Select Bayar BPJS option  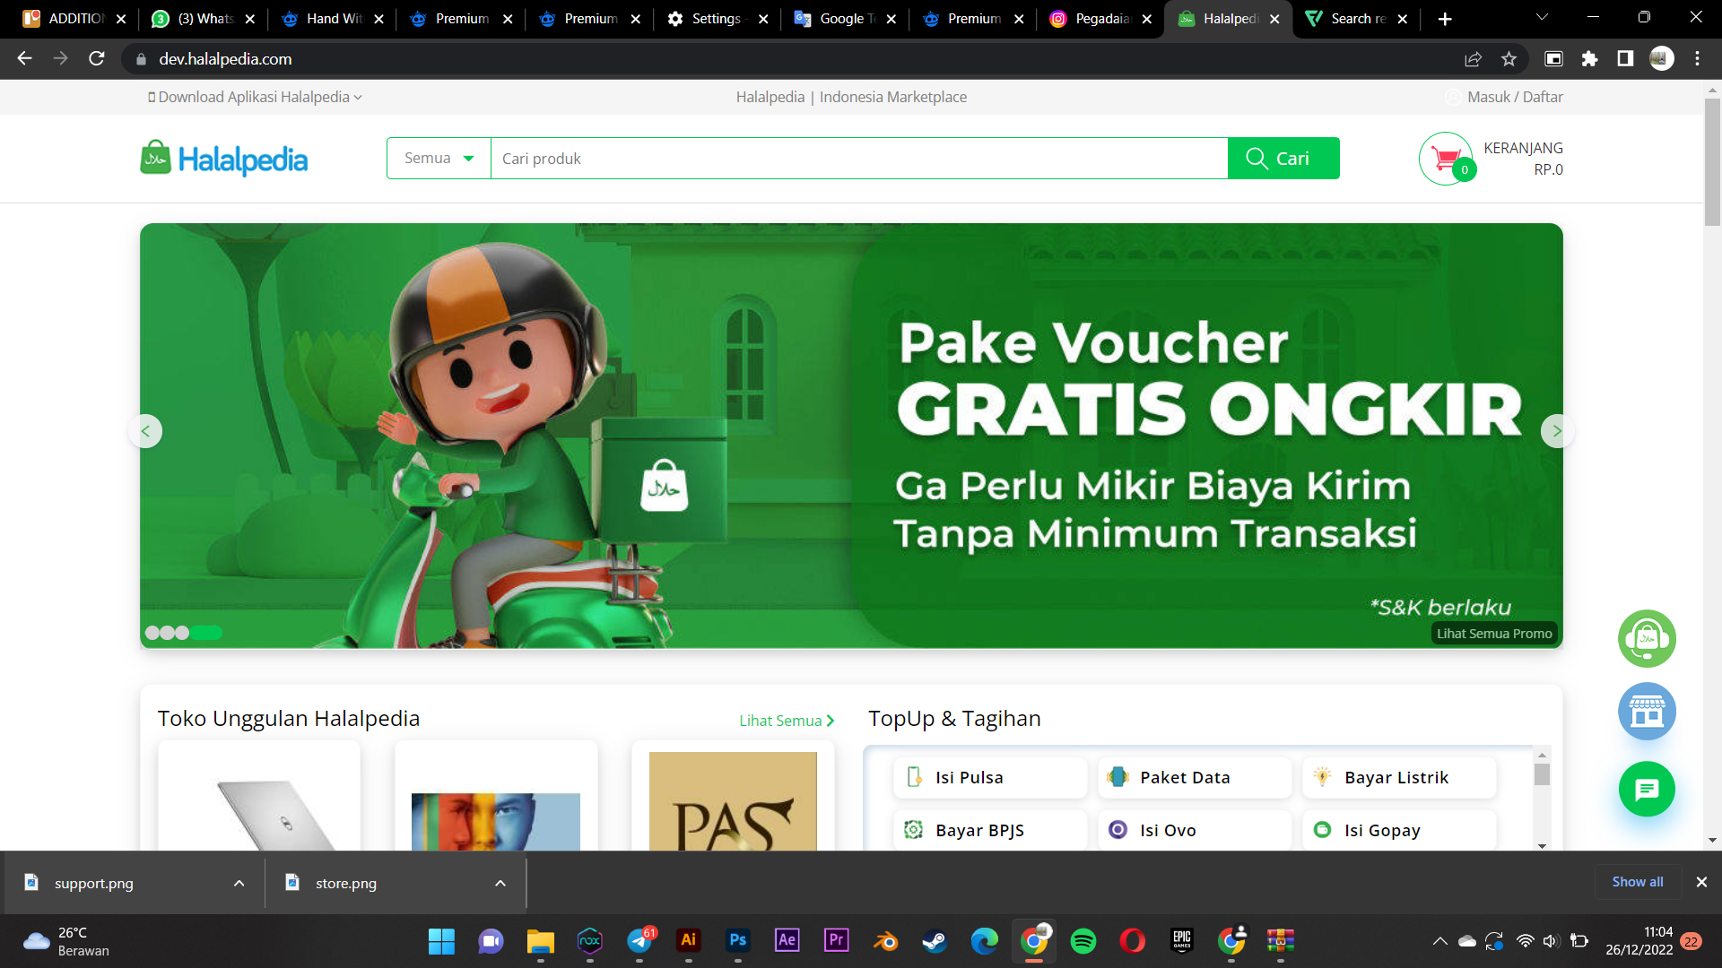(990, 830)
